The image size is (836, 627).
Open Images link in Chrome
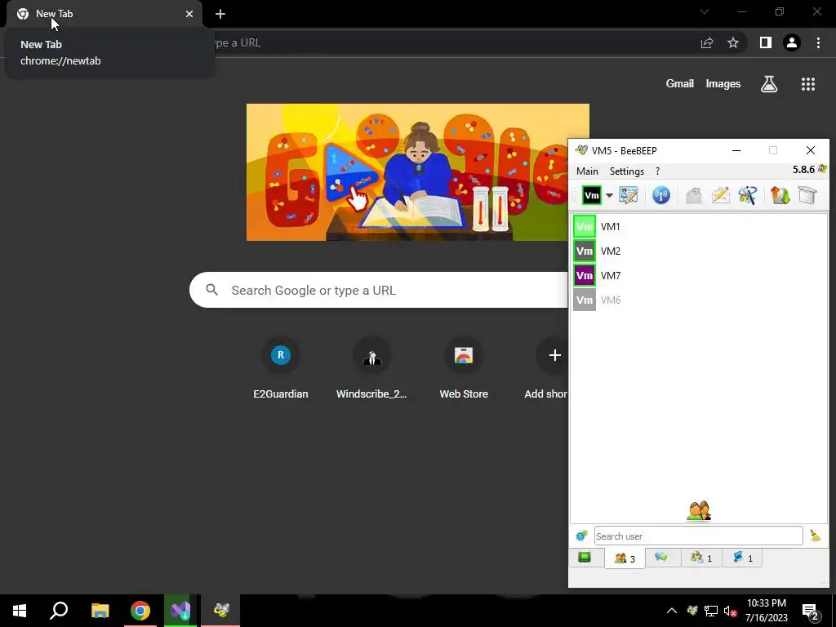(x=723, y=84)
